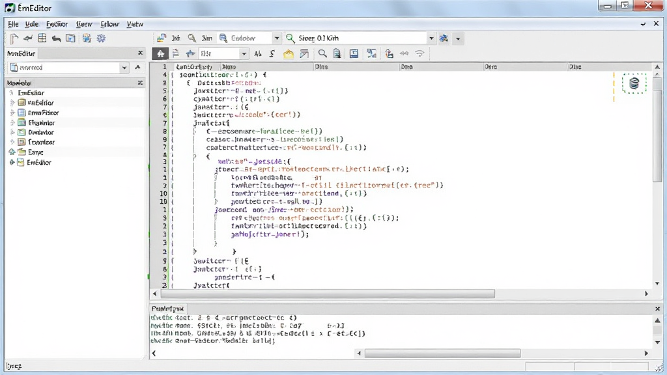Click inside the search text field
Viewport: 667px width, 375px height.
click(x=362, y=38)
